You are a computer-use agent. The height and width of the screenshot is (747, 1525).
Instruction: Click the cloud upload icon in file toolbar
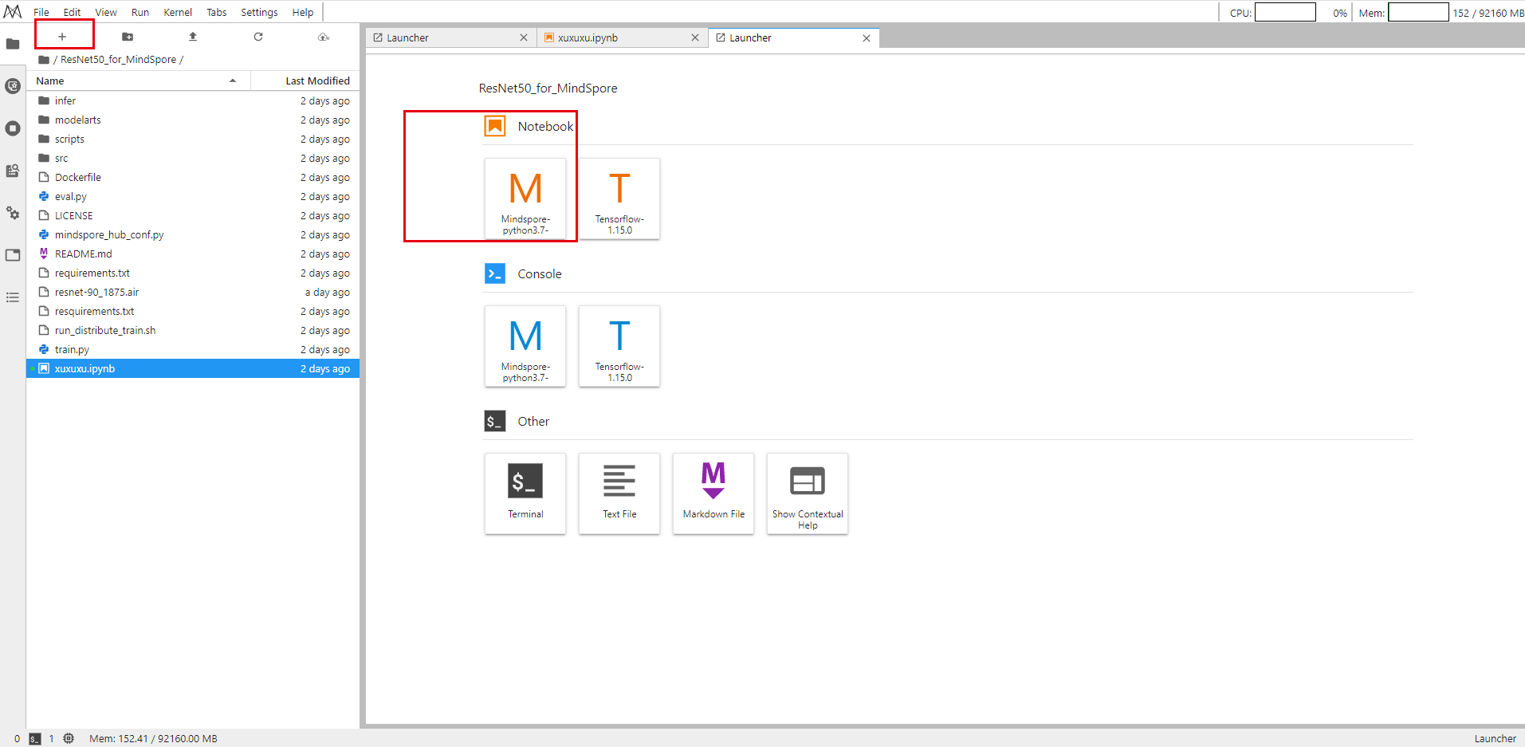[324, 37]
